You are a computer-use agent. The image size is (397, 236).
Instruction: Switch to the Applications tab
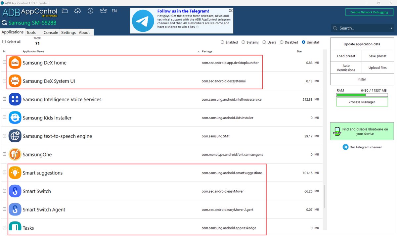click(13, 32)
